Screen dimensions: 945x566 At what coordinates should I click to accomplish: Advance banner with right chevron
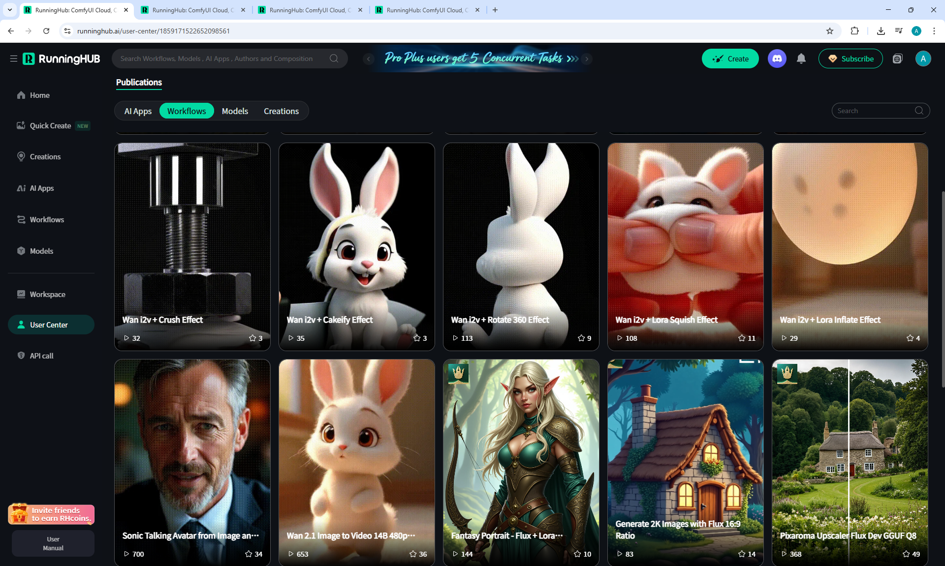[587, 59]
